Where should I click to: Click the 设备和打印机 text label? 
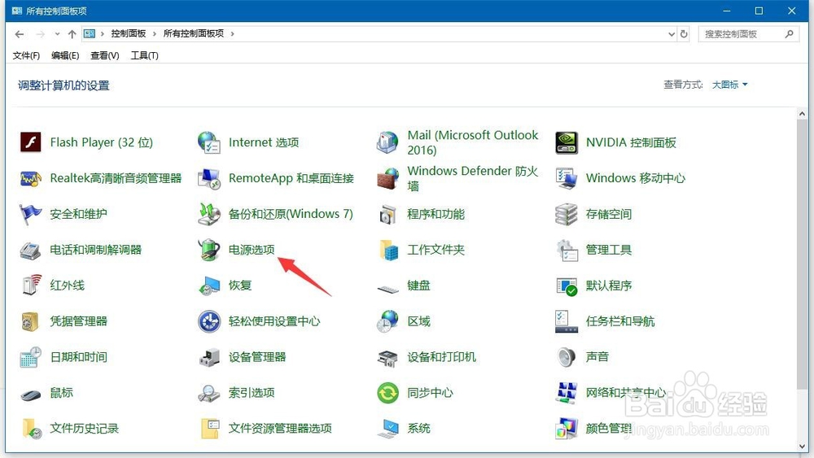(441, 357)
